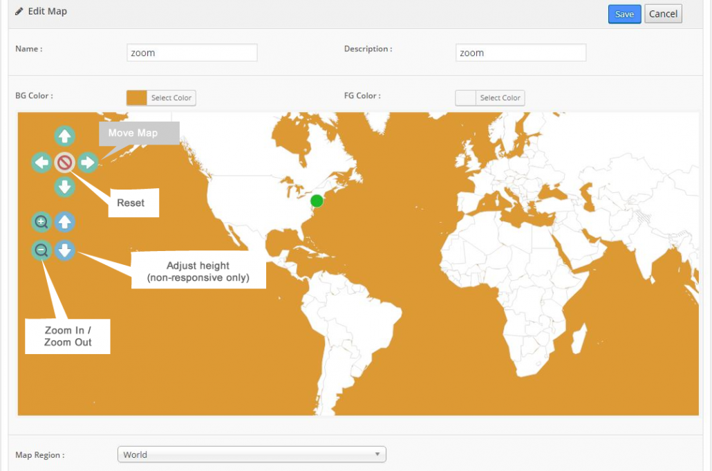Click the Move Map down arrow
The height and width of the screenshot is (471, 712).
coord(64,187)
